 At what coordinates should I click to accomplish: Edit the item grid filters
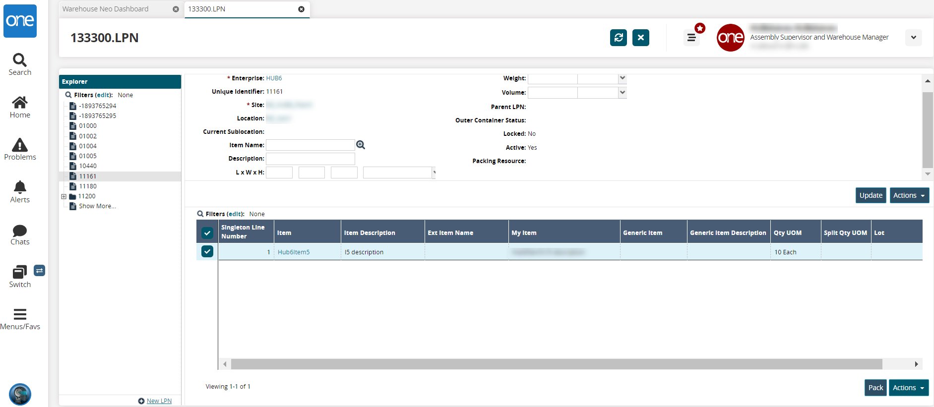click(x=235, y=214)
